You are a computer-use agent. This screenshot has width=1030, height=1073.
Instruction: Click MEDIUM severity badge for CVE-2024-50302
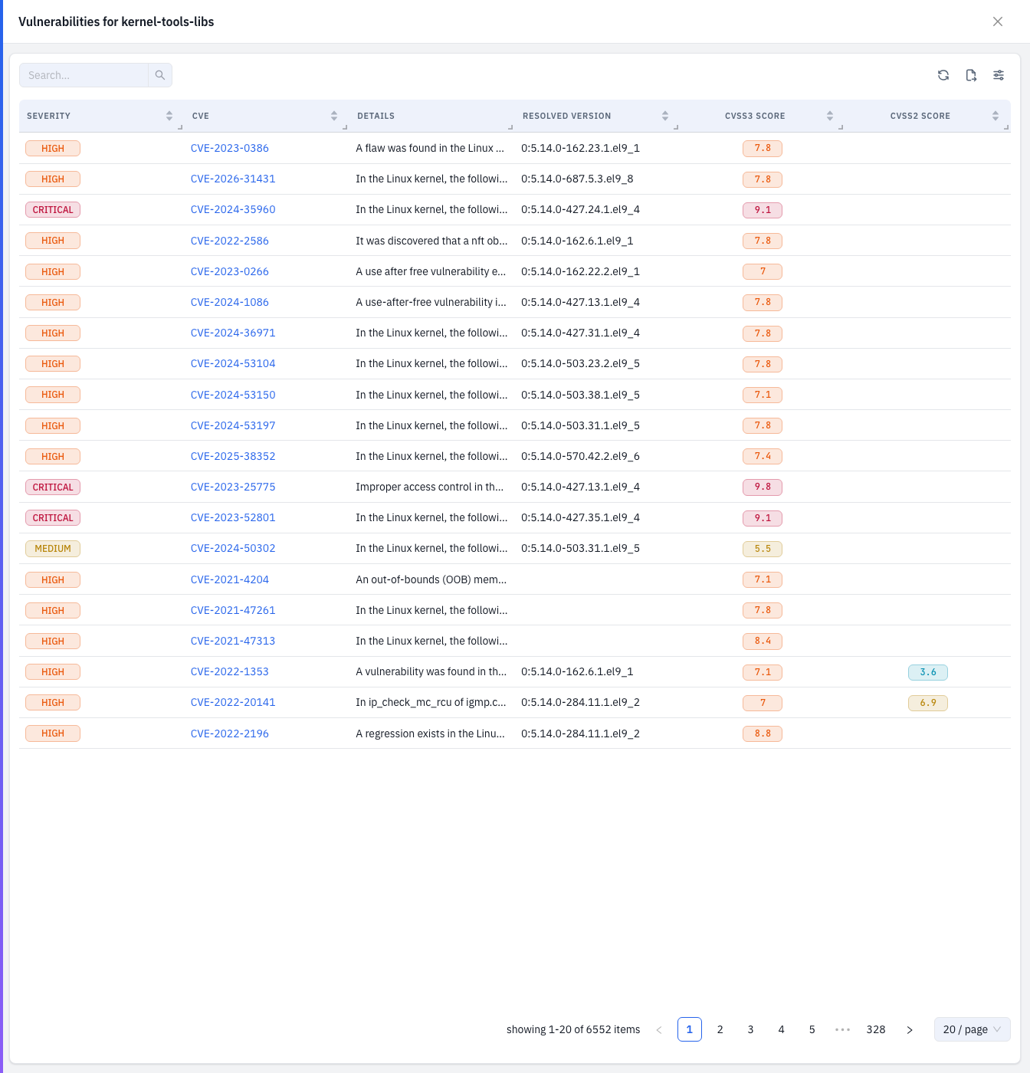[x=53, y=549]
